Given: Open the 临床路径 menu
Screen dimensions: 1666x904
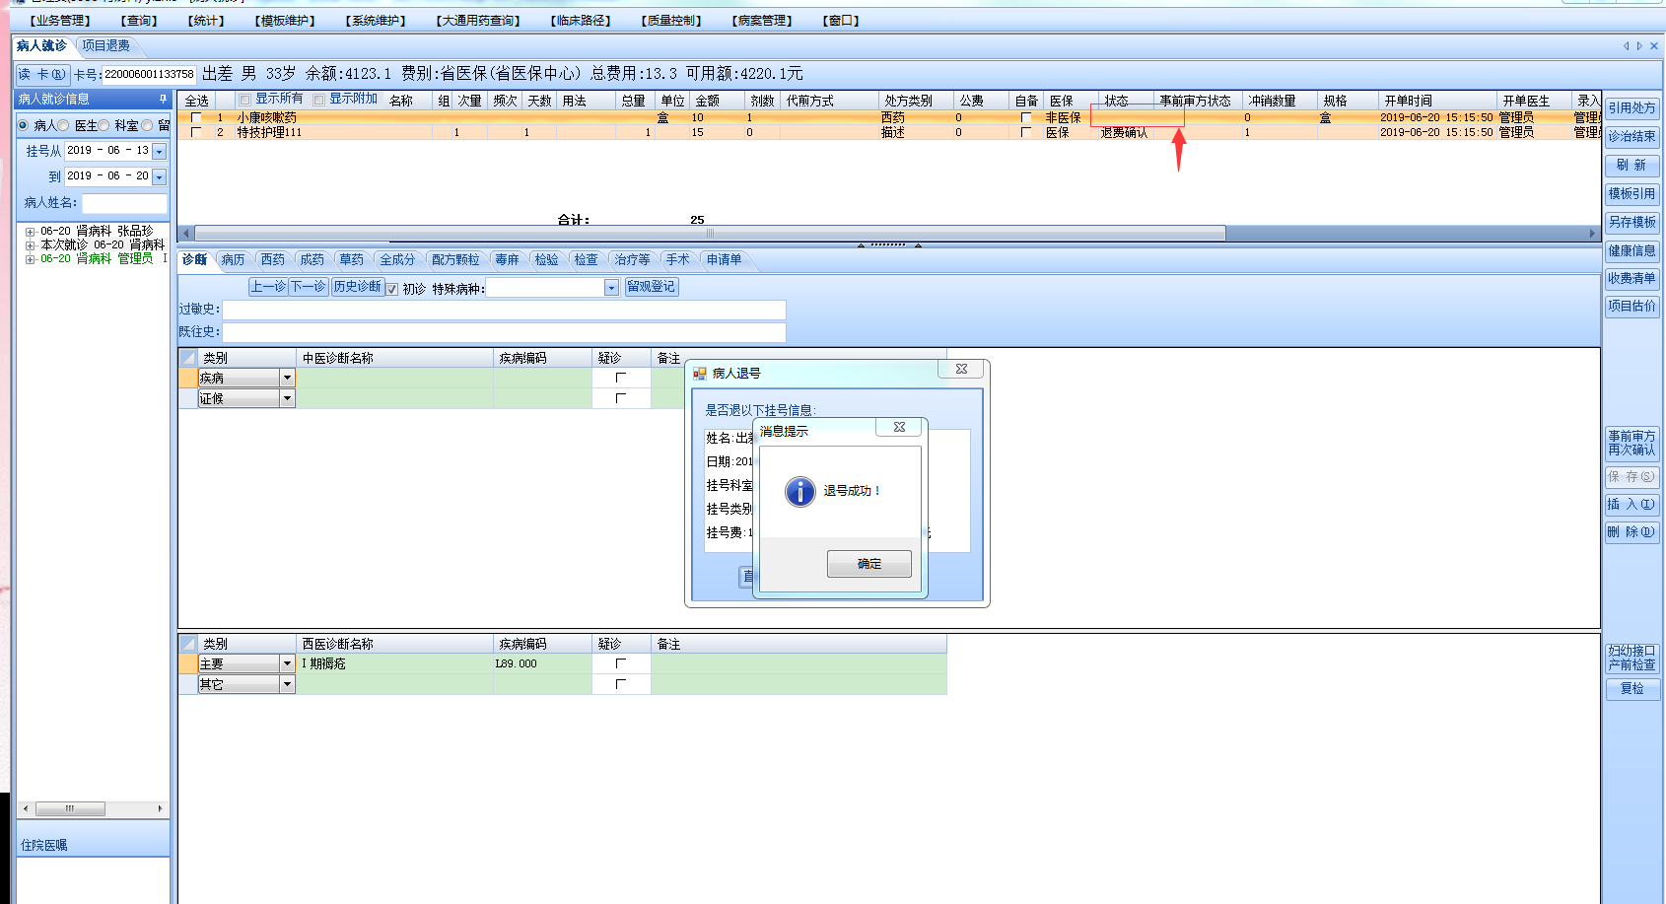Looking at the screenshot, I should 581,21.
